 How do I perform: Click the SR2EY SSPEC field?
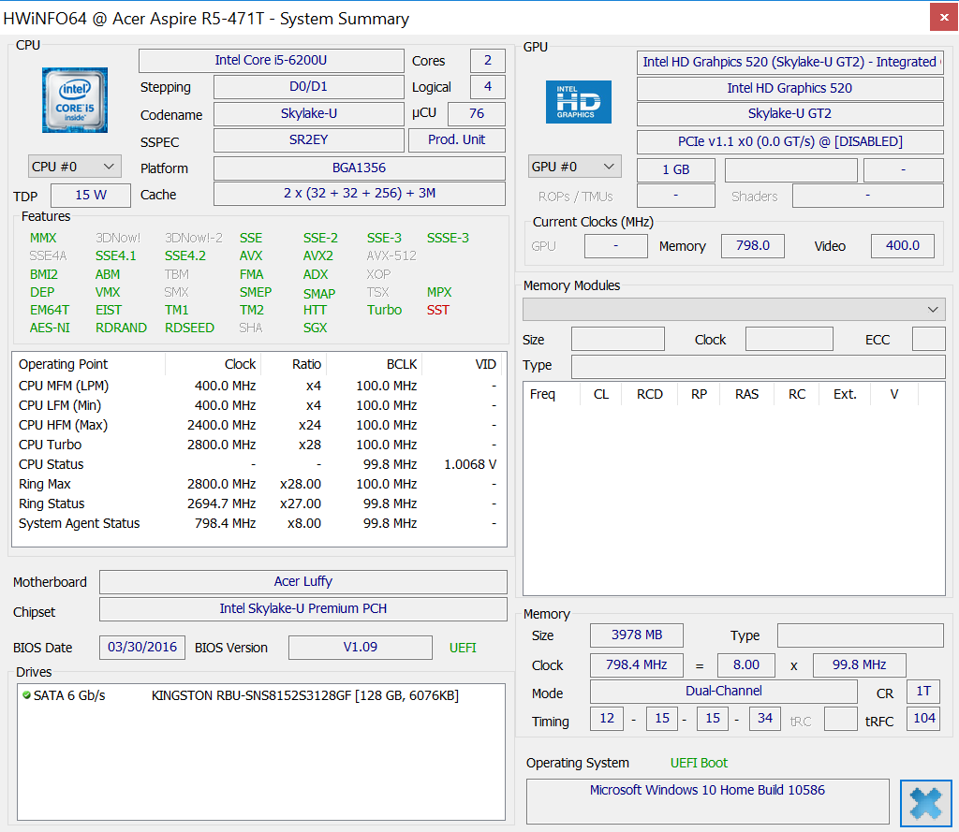click(x=308, y=140)
